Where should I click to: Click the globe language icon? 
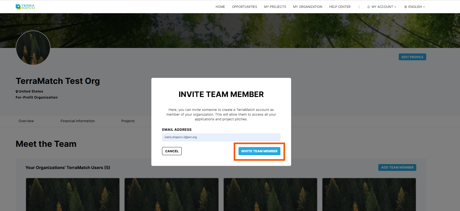click(x=406, y=7)
